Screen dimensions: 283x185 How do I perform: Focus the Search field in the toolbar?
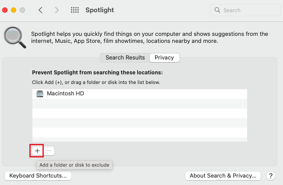[x=245, y=10]
